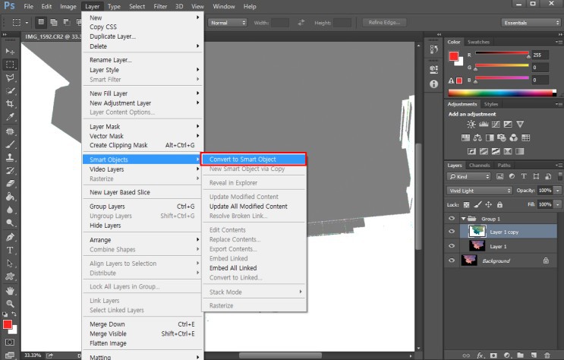Hide the Layer 1 copy layer
This screenshot has width=564, height=360.
coord(452,232)
